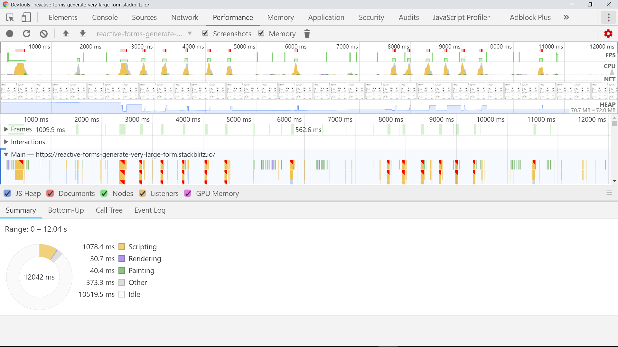618x347 pixels.
Task: Uncheck the Screenshots checkbox
Action: point(205,33)
